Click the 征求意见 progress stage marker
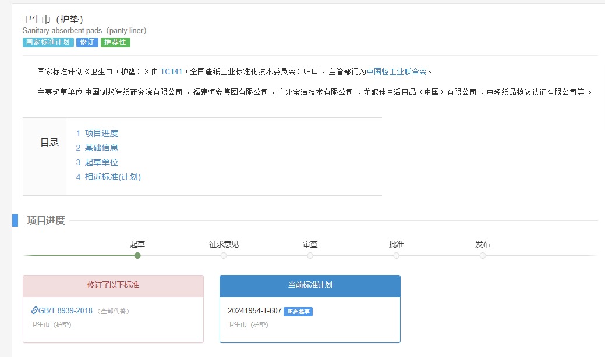The width and height of the screenshot is (605, 357). pyautogui.click(x=224, y=255)
